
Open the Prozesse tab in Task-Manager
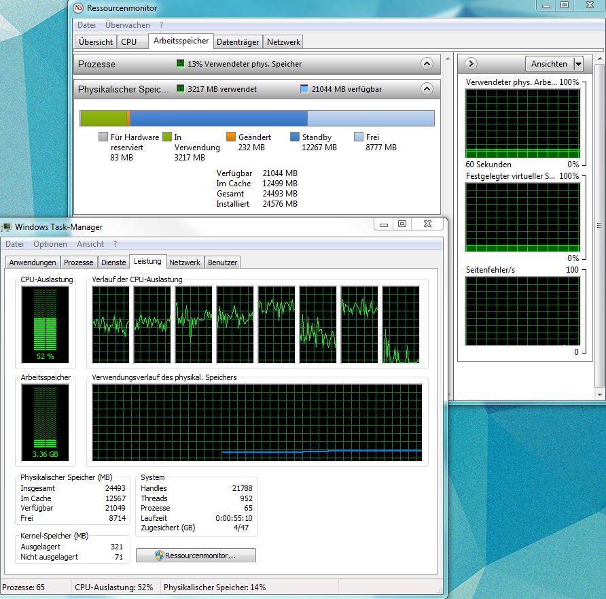click(x=78, y=262)
